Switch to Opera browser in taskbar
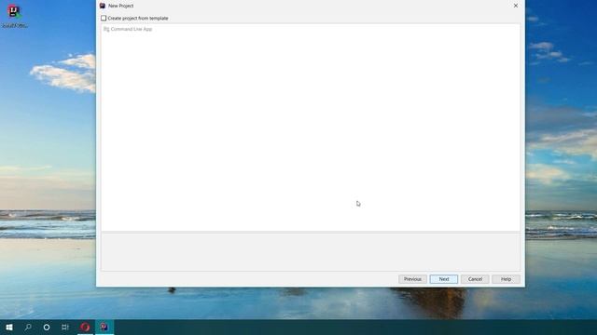Viewport: 597px width, 335px height. click(x=85, y=327)
